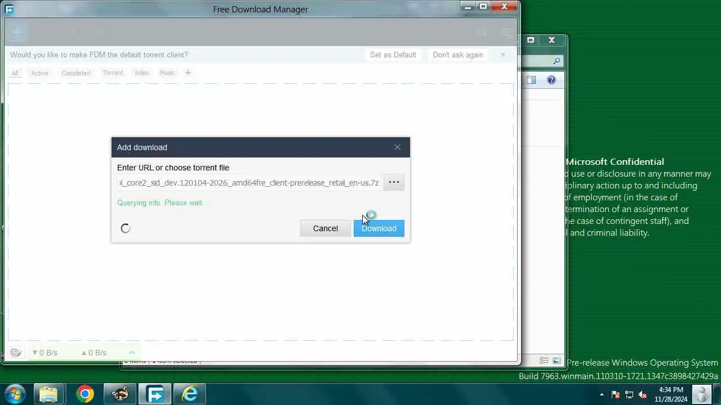Click the Explorer window search magnifier icon
The height and width of the screenshot is (405, 721).
(557, 61)
